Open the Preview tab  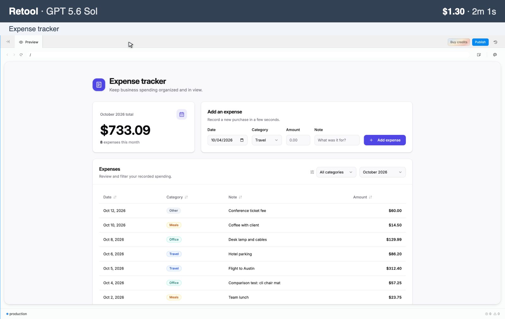29,42
